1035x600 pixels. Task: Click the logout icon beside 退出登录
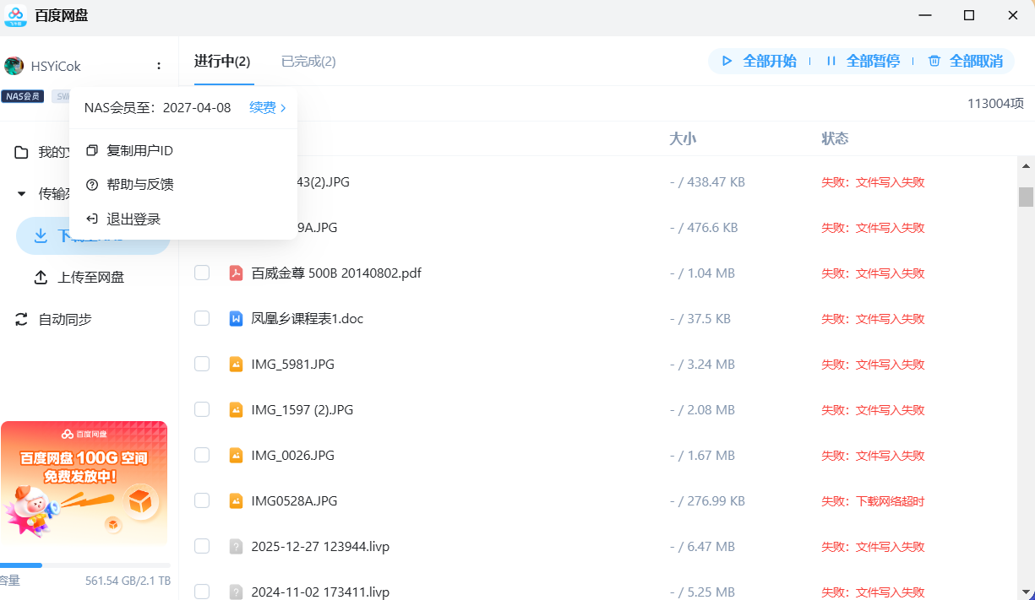point(92,219)
